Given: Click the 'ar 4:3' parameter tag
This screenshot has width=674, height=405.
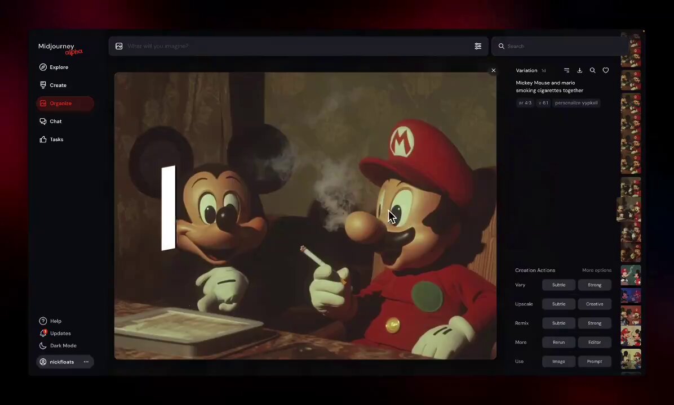Looking at the screenshot, I should [525, 103].
